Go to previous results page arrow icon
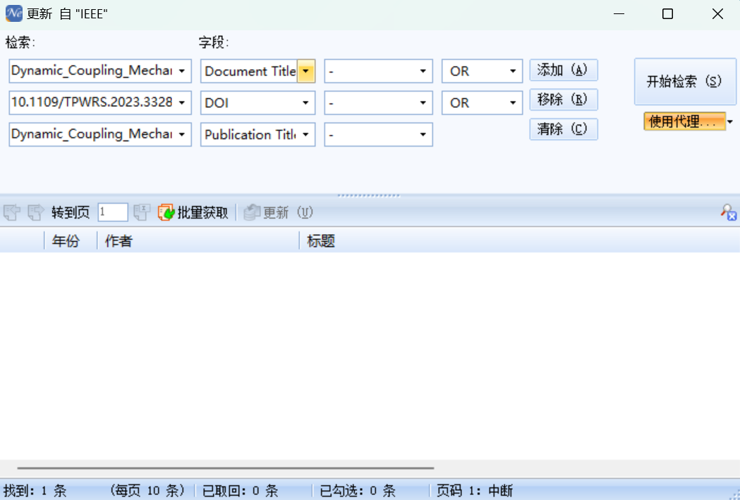The height and width of the screenshot is (500, 740). click(12, 213)
